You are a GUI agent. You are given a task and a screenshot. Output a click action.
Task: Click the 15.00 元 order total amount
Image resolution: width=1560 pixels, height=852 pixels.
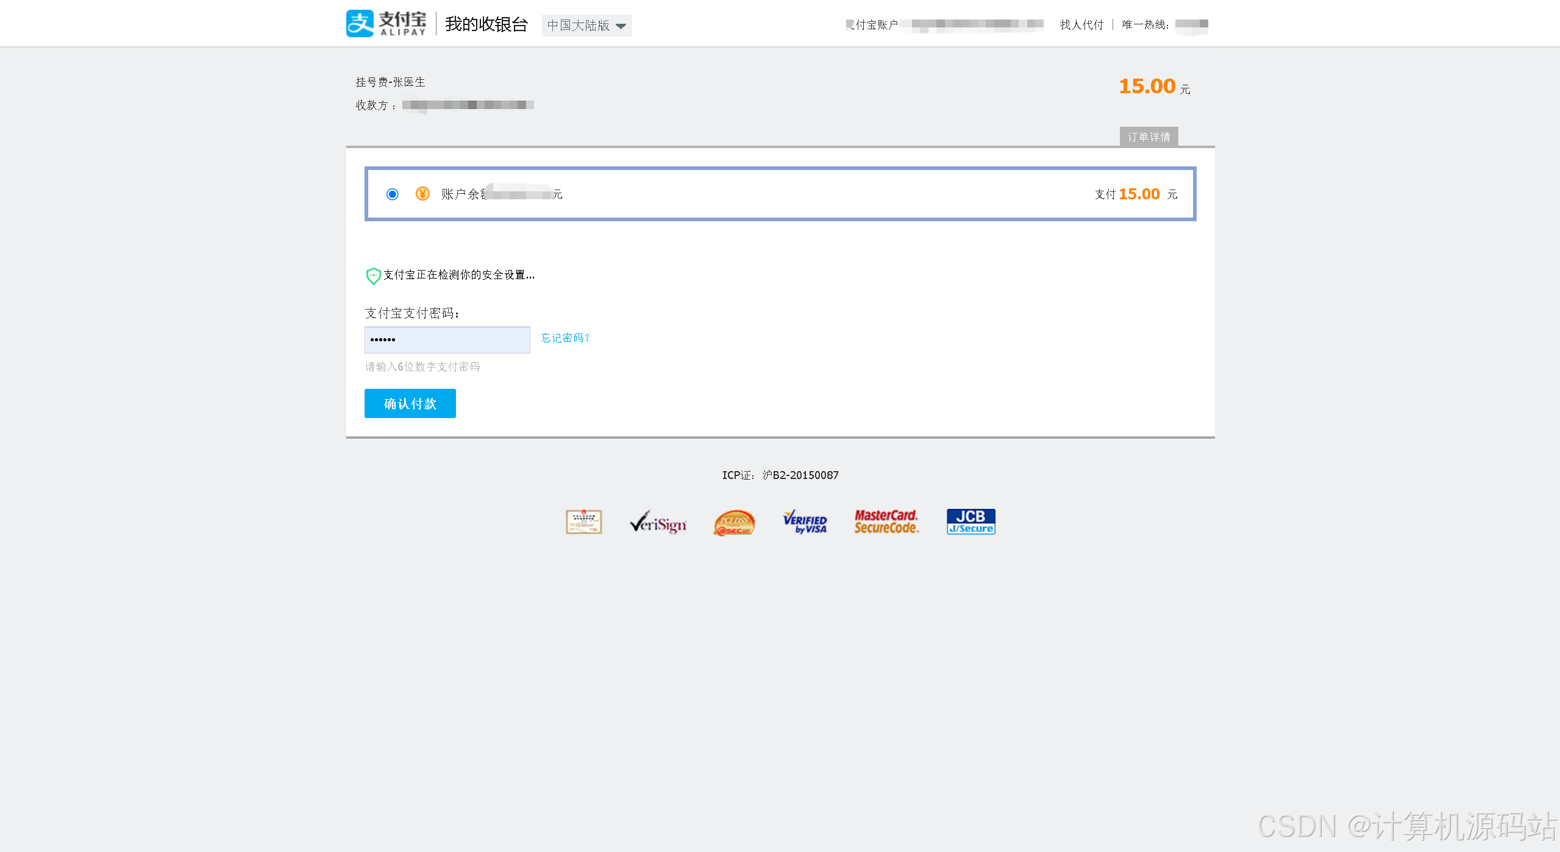[x=1155, y=87]
